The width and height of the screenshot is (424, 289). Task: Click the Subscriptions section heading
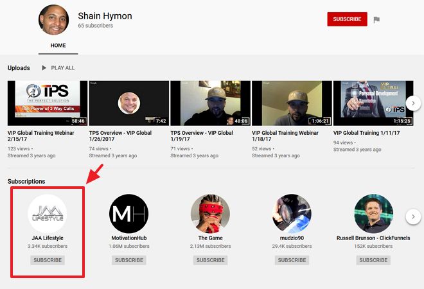tap(26, 181)
